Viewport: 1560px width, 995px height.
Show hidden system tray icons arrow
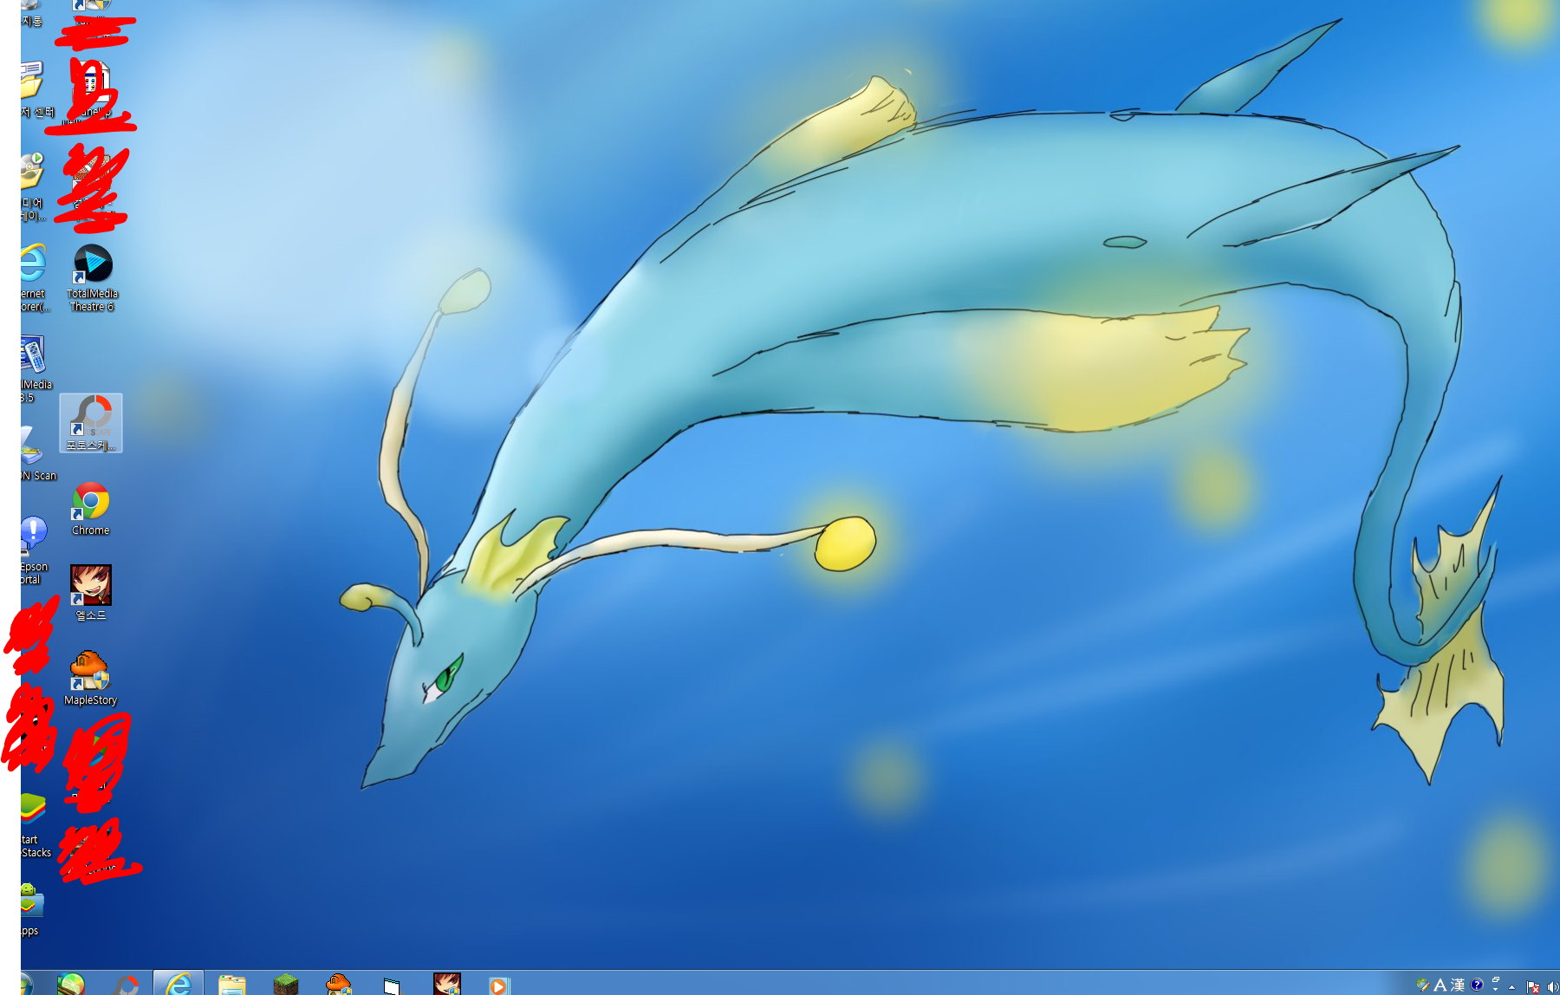(x=1511, y=986)
